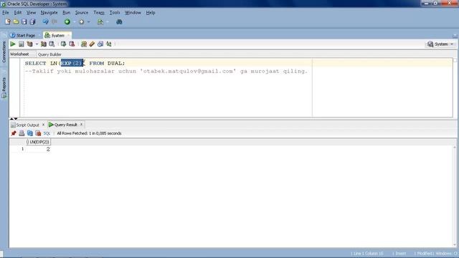
Task: Pin the query result with red pin icon
Action: (x=14, y=133)
